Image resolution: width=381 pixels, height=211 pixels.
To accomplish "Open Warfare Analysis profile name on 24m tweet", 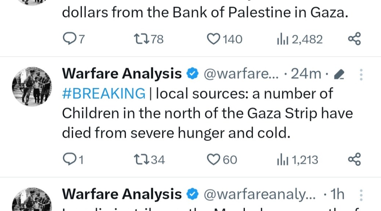I will [x=122, y=74].
